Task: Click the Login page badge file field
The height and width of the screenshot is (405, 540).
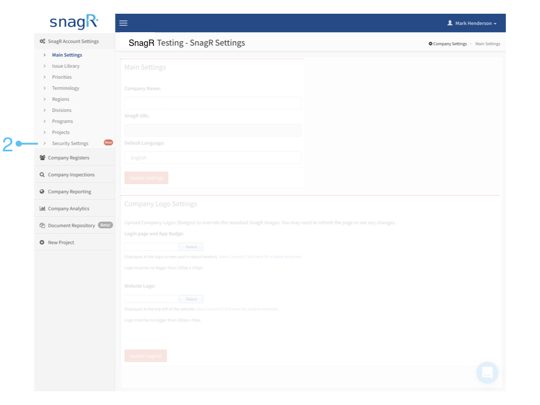Action: pos(151,247)
